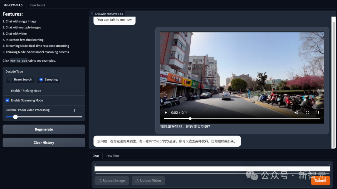
Task: Submit the chat message
Action: 320,181
